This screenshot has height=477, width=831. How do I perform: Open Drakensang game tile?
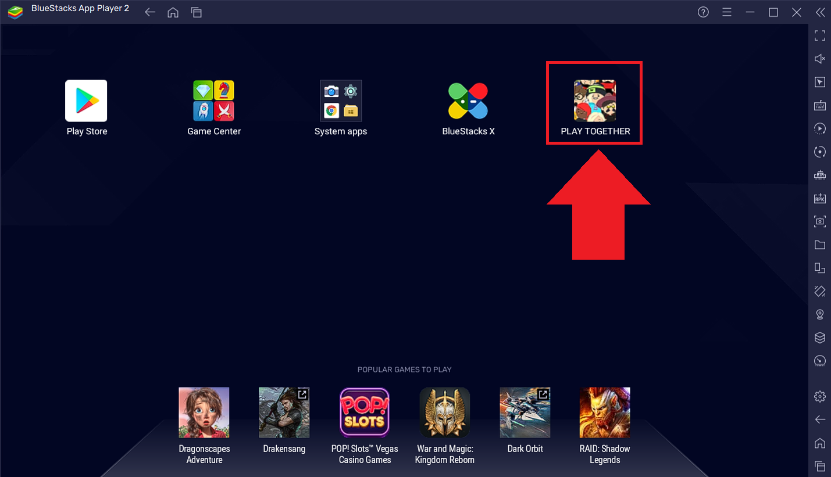click(284, 413)
